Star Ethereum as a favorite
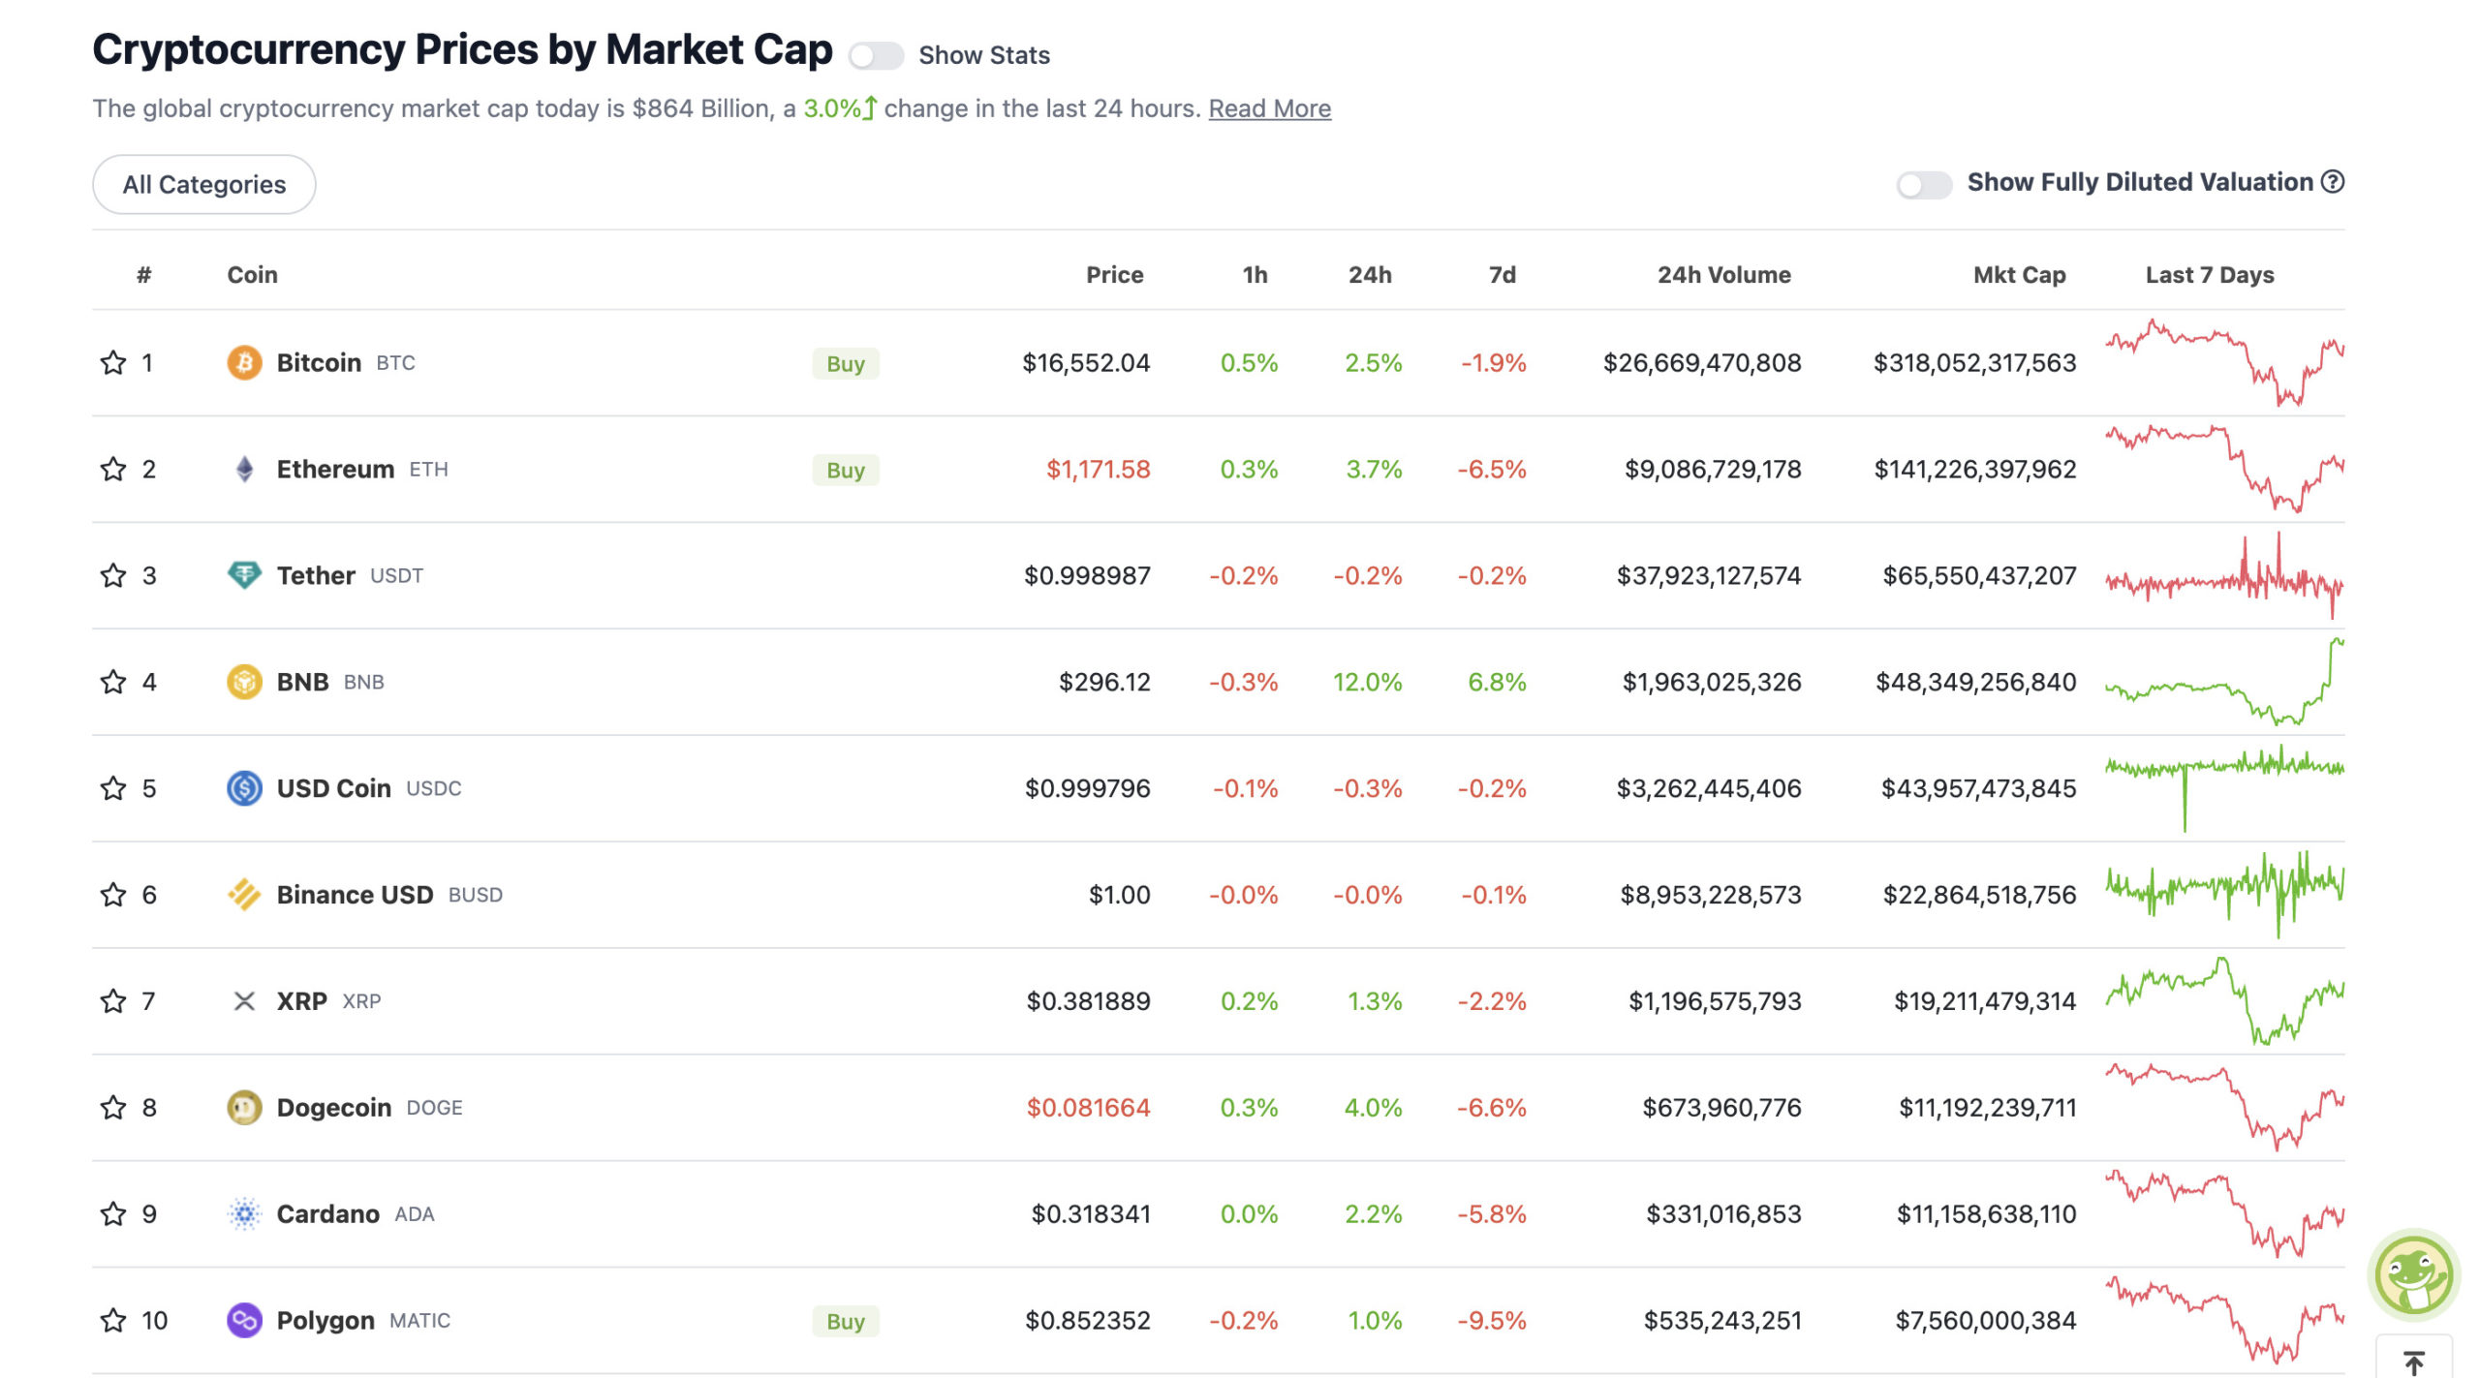This screenshot has width=2480, height=1378. click(x=113, y=470)
